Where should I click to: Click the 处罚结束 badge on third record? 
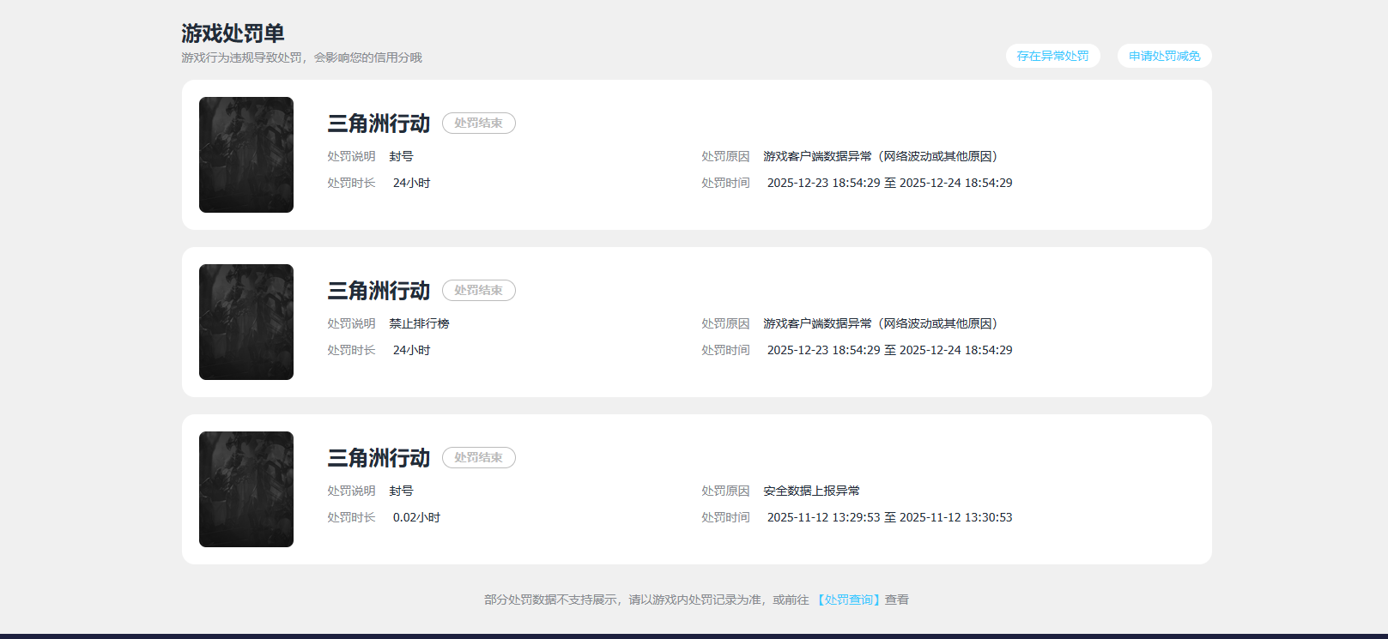click(x=479, y=457)
